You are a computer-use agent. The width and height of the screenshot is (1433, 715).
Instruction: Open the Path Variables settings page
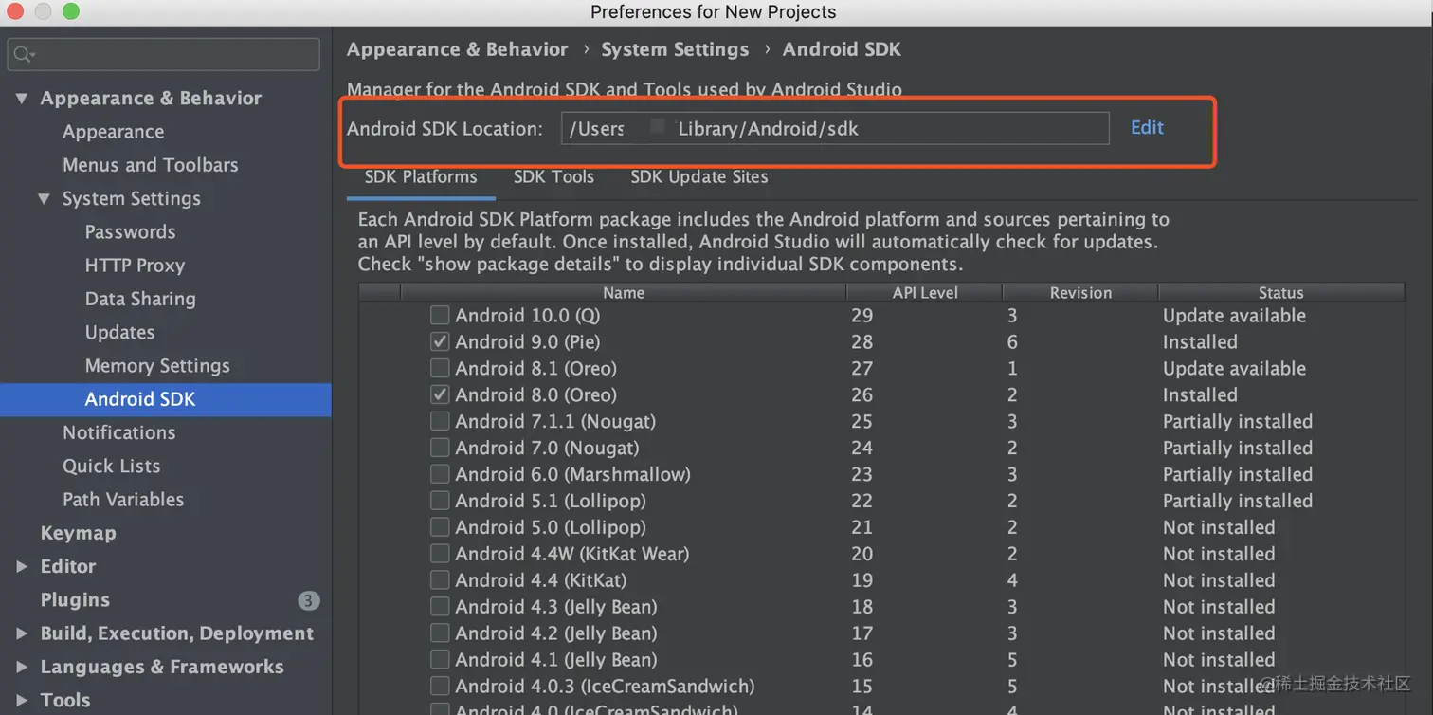click(123, 500)
